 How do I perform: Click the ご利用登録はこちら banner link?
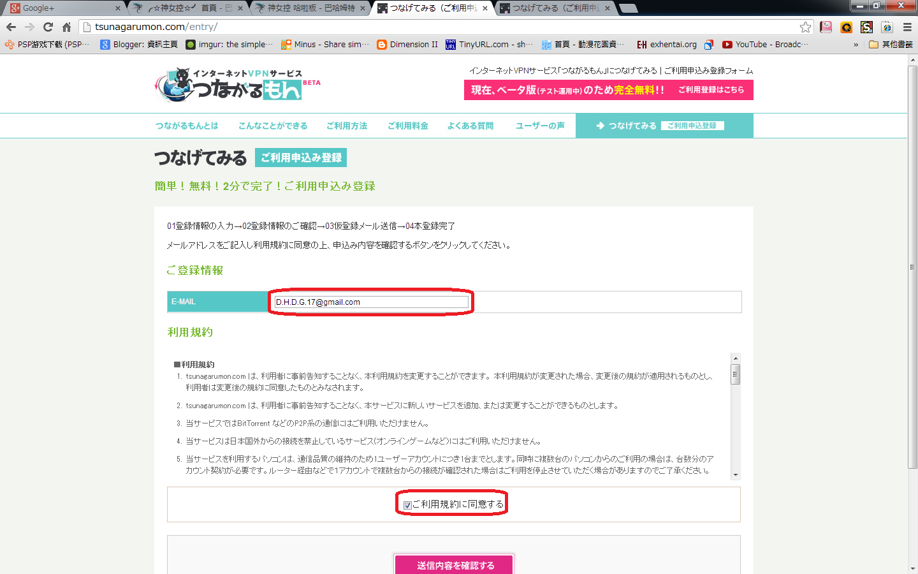tap(711, 90)
